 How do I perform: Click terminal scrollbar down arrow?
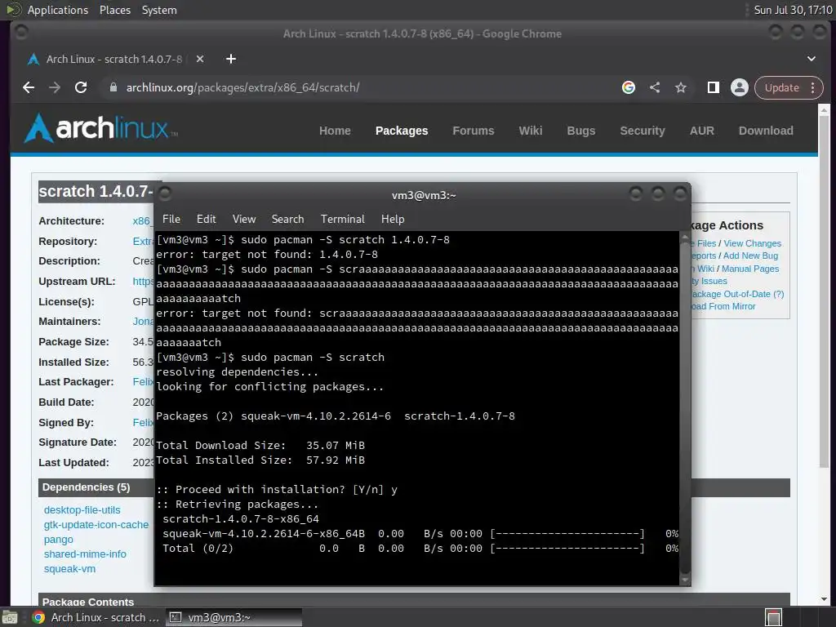(685, 580)
